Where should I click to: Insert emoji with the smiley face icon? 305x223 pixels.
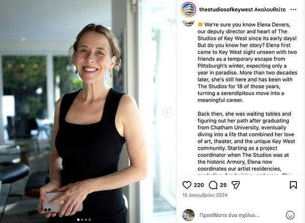pyautogui.click(x=290, y=215)
